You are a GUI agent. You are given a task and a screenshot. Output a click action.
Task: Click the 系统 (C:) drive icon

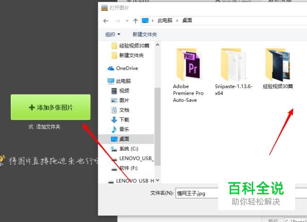click(x=114, y=149)
